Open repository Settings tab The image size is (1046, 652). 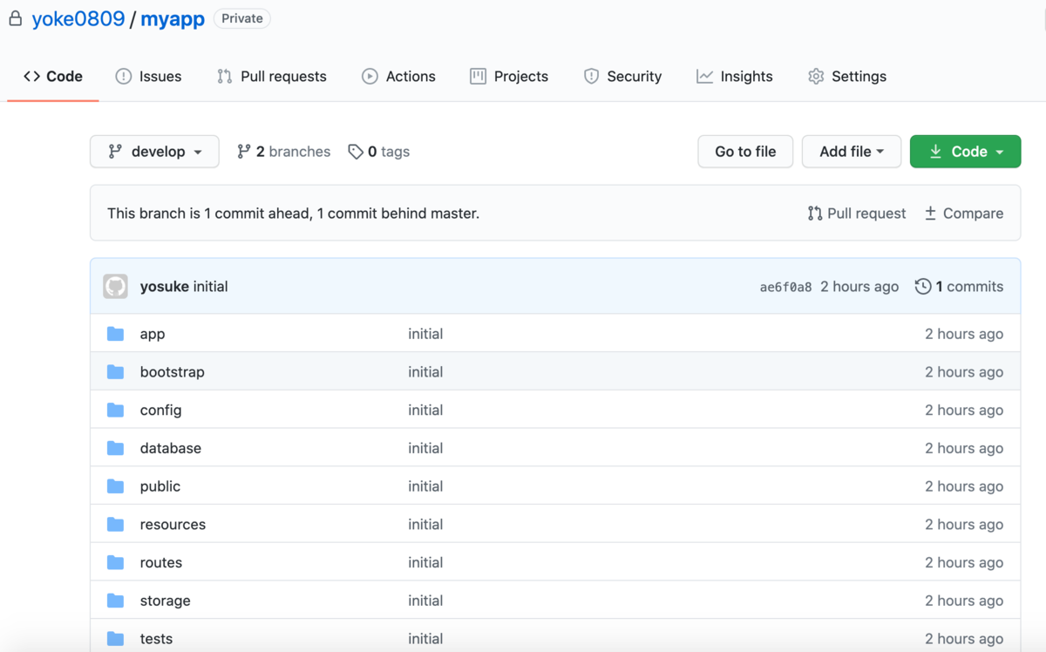coord(846,77)
